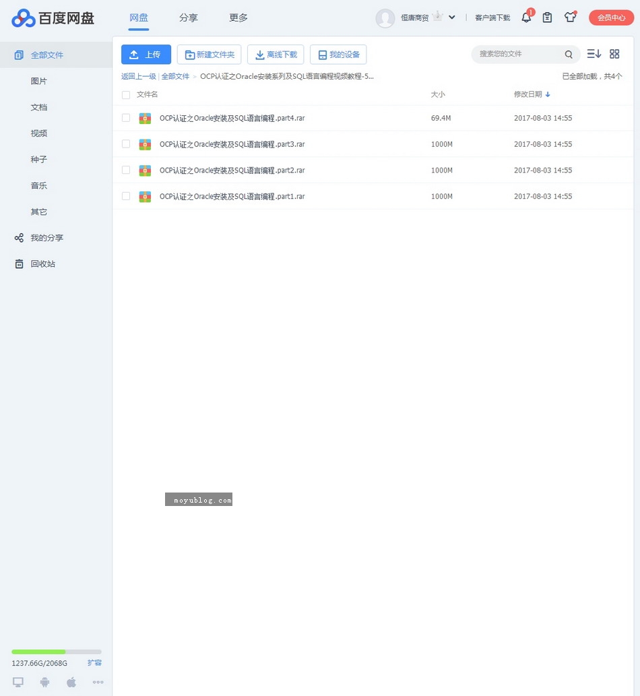Open file name ending part1.rar

pos(232,196)
